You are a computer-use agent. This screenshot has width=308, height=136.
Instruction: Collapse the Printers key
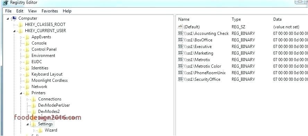[x=21, y=93]
